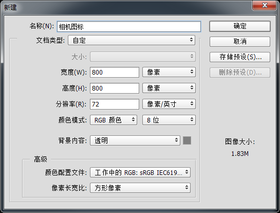Close the 新建 dialog window
The height and width of the screenshot is (213, 280).
coord(264,5)
